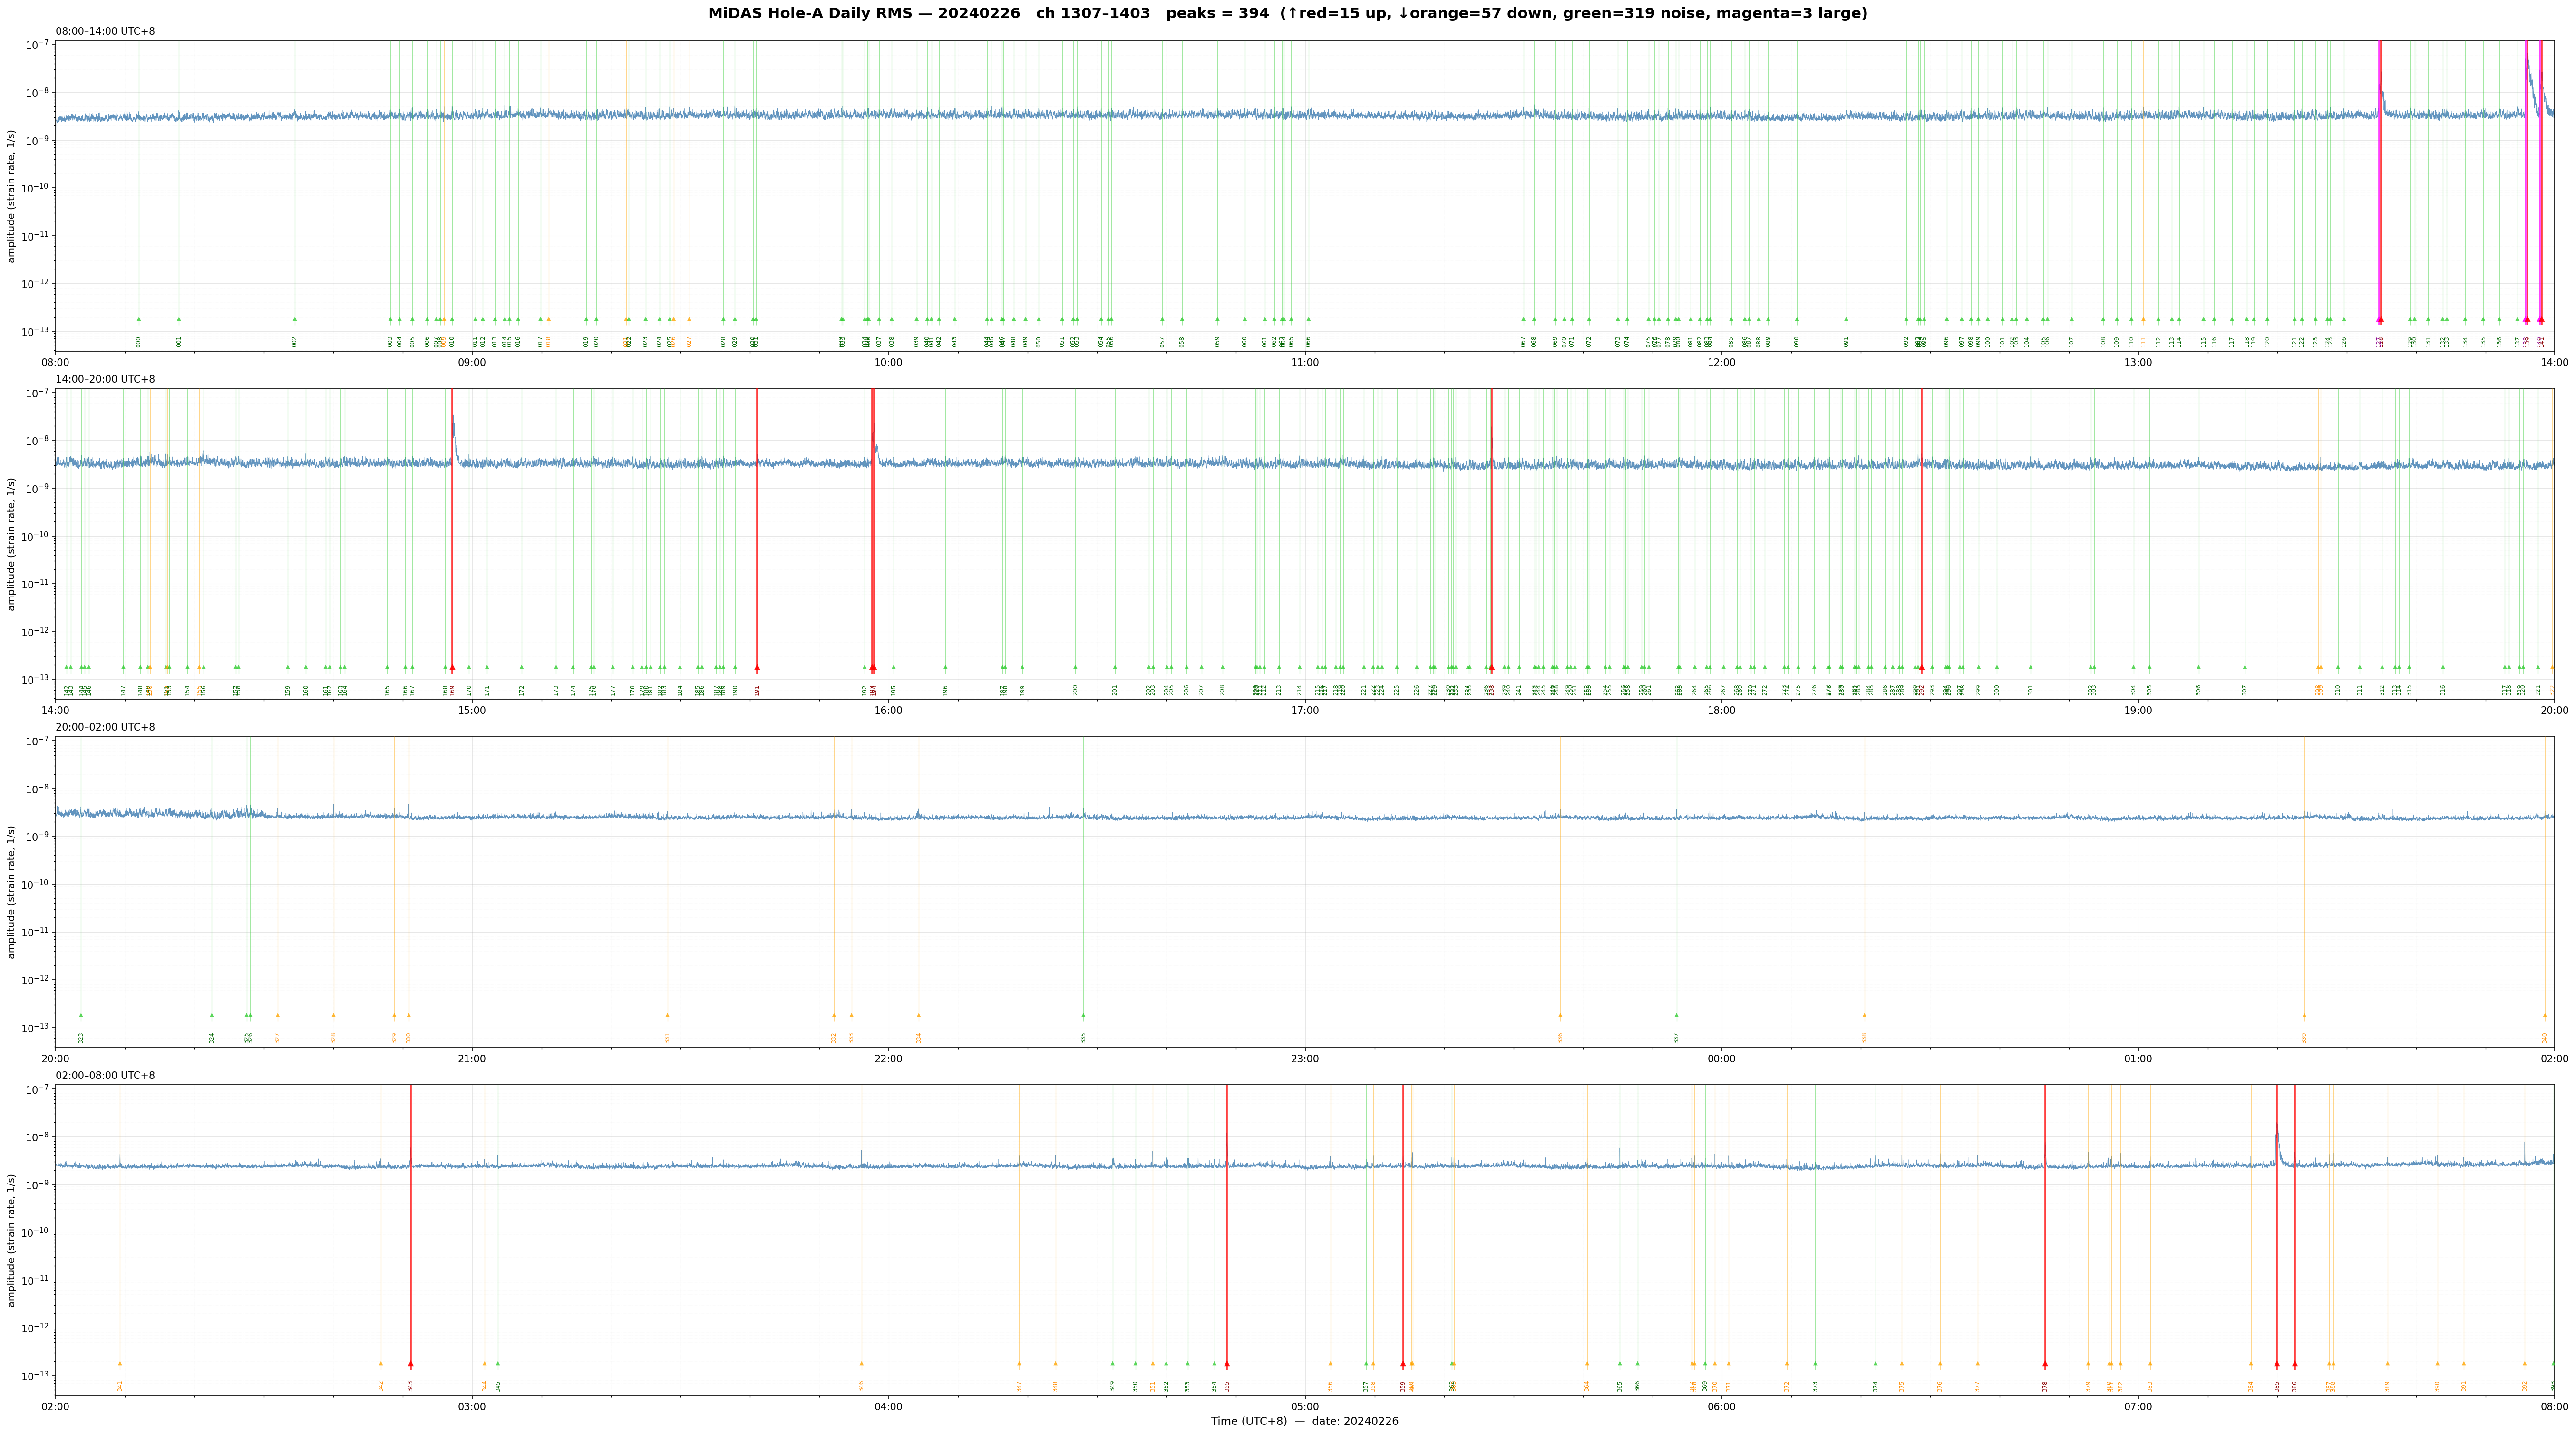This screenshot has height=1434, width=2576.
Task: Select the orange down marker labeled 341
Action: [120, 1363]
